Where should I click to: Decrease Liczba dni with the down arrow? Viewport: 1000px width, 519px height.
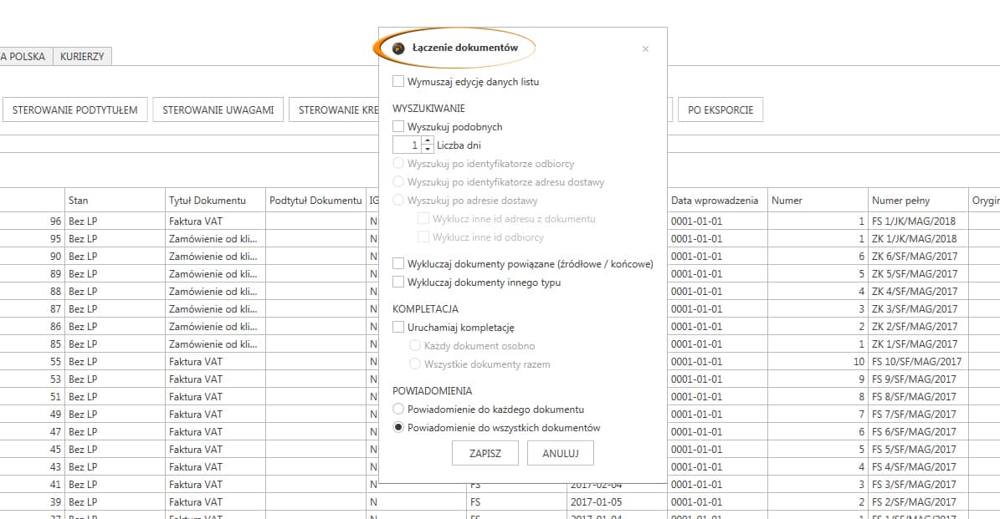click(428, 149)
